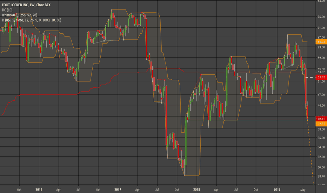Click the 28.40 price axis value
The width and height of the screenshot is (327, 193).
coord(321,176)
